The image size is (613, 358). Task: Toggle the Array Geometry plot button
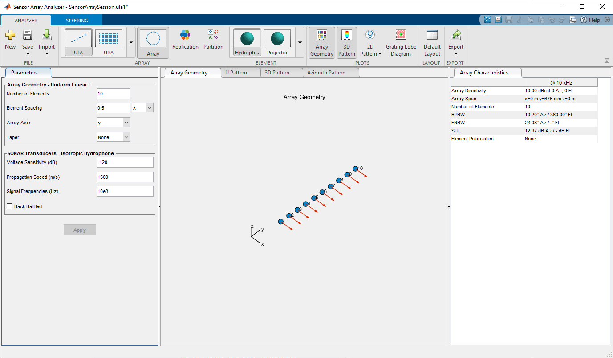(x=322, y=43)
